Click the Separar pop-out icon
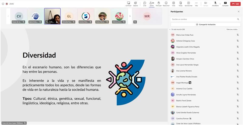The width and height of the screenshot is (243, 125). [136, 3]
